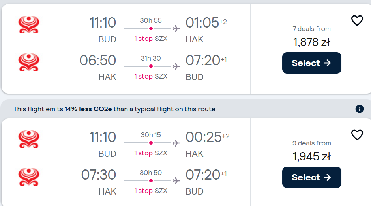Click airline logo for 30h 15 outbound flight

[x=29, y=139]
